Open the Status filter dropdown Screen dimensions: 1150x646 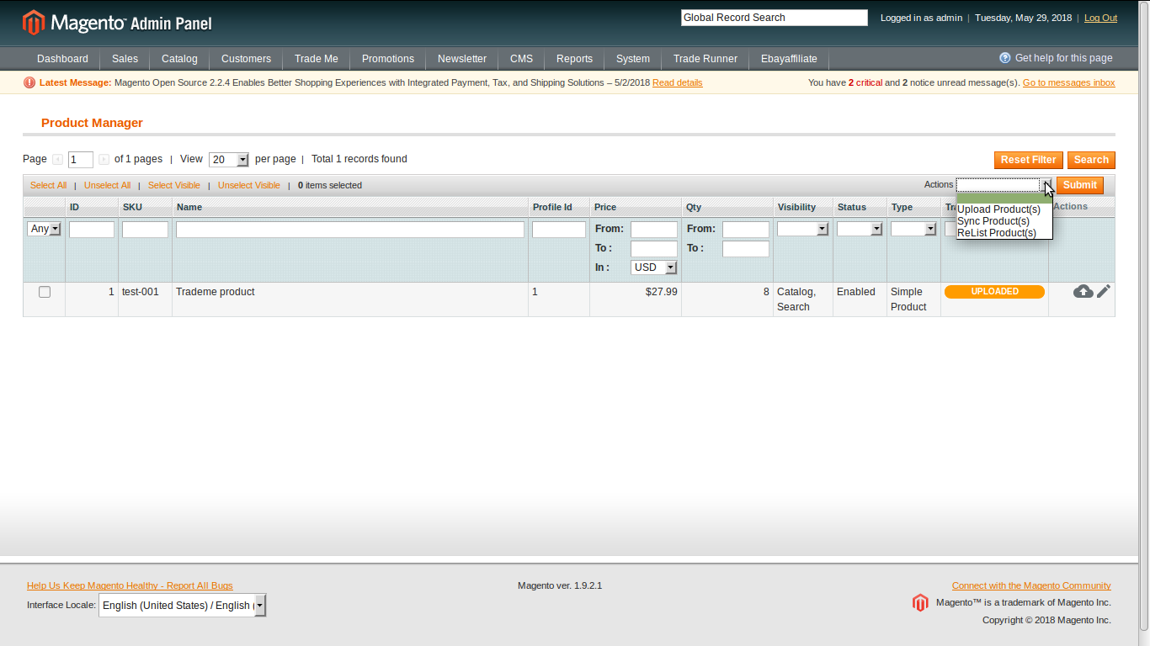pos(860,229)
